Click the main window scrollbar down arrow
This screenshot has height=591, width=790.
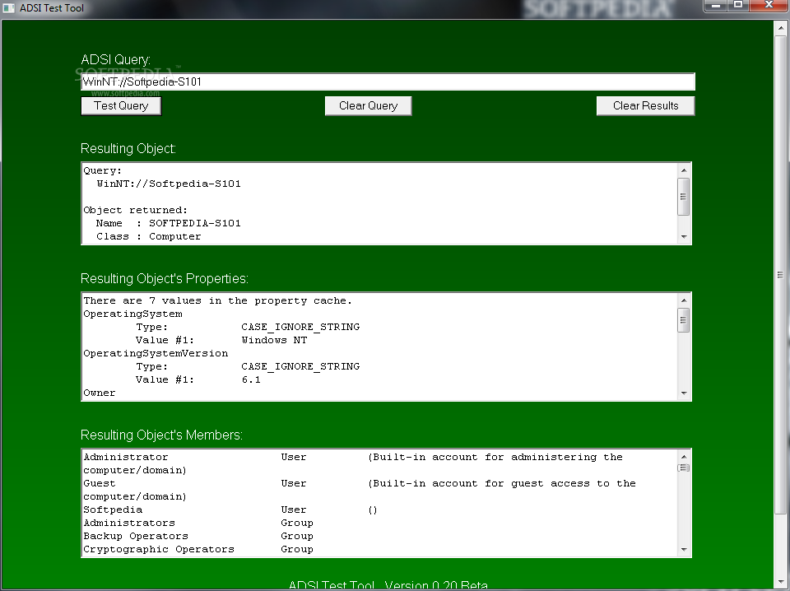pos(780,581)
